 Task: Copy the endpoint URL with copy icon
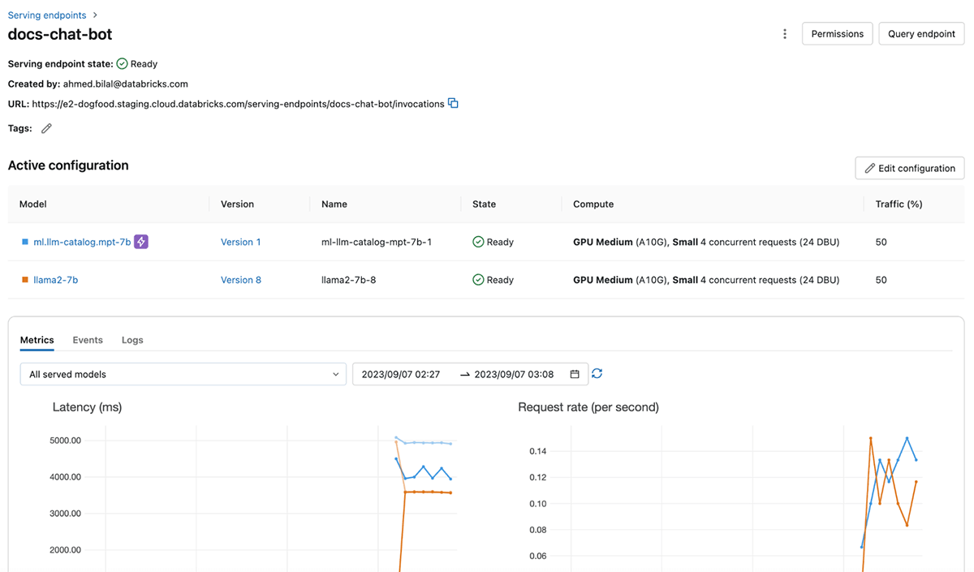pyautogui.click(x=454, y=103)
